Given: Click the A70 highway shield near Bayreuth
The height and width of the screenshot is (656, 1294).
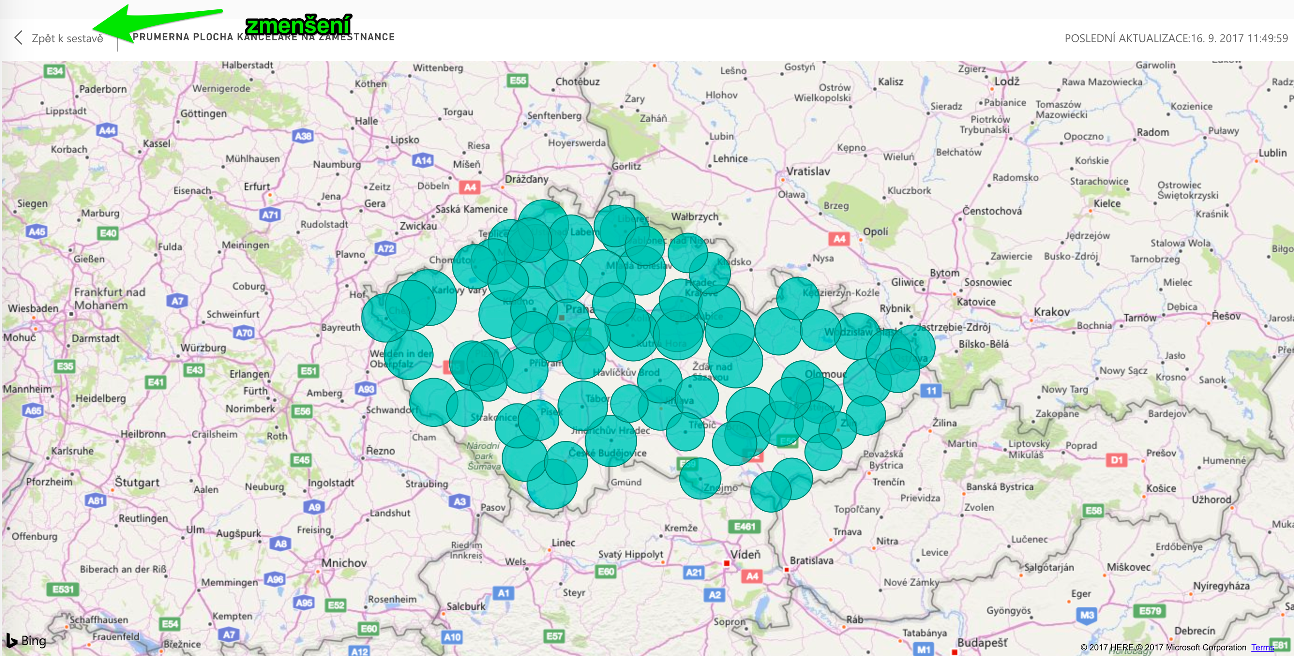Looking at the screenshot, I should pos(244,332).
